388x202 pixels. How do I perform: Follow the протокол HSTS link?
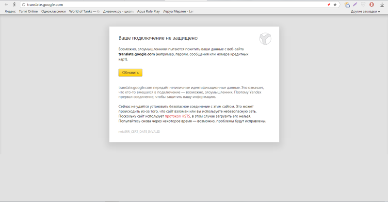177,116
